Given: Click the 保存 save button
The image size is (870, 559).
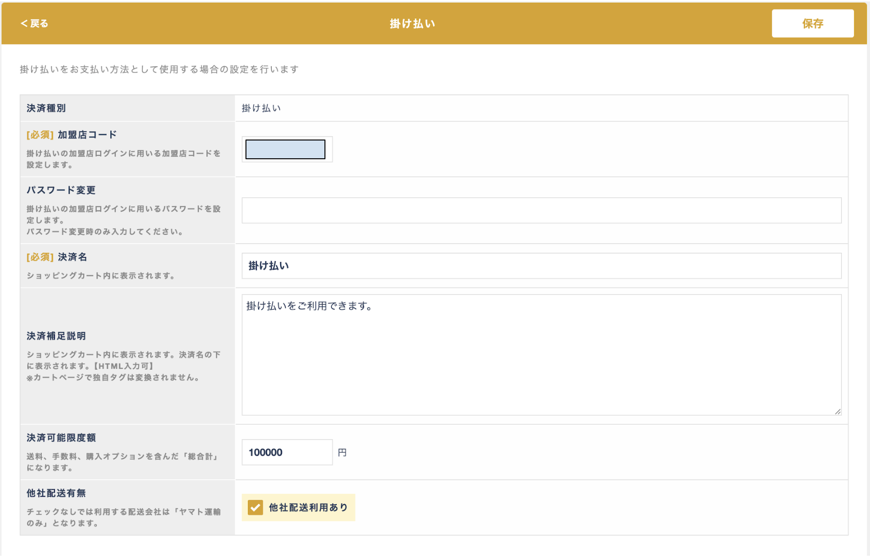Looking at the screenshot, I should (812, 23).
